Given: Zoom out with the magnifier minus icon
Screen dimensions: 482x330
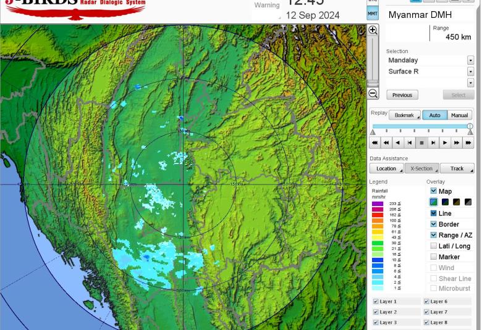Looking at the screenshot, I should [373, 94].
